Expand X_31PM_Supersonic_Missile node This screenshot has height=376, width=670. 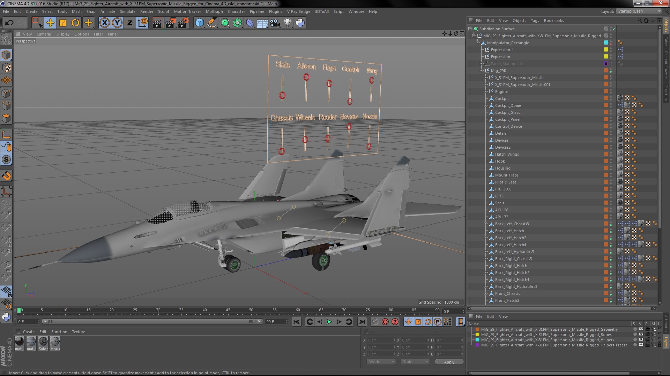tap(485, 78)
